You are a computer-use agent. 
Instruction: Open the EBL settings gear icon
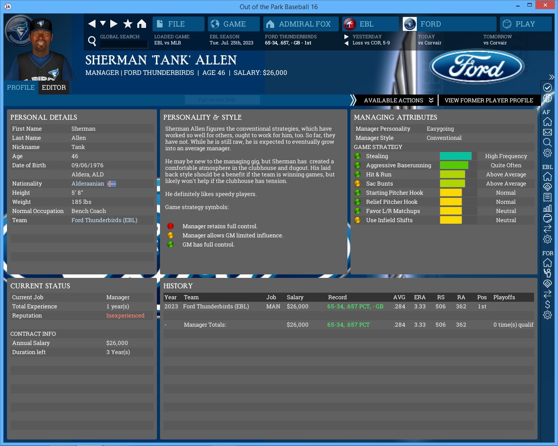(548, 239)
